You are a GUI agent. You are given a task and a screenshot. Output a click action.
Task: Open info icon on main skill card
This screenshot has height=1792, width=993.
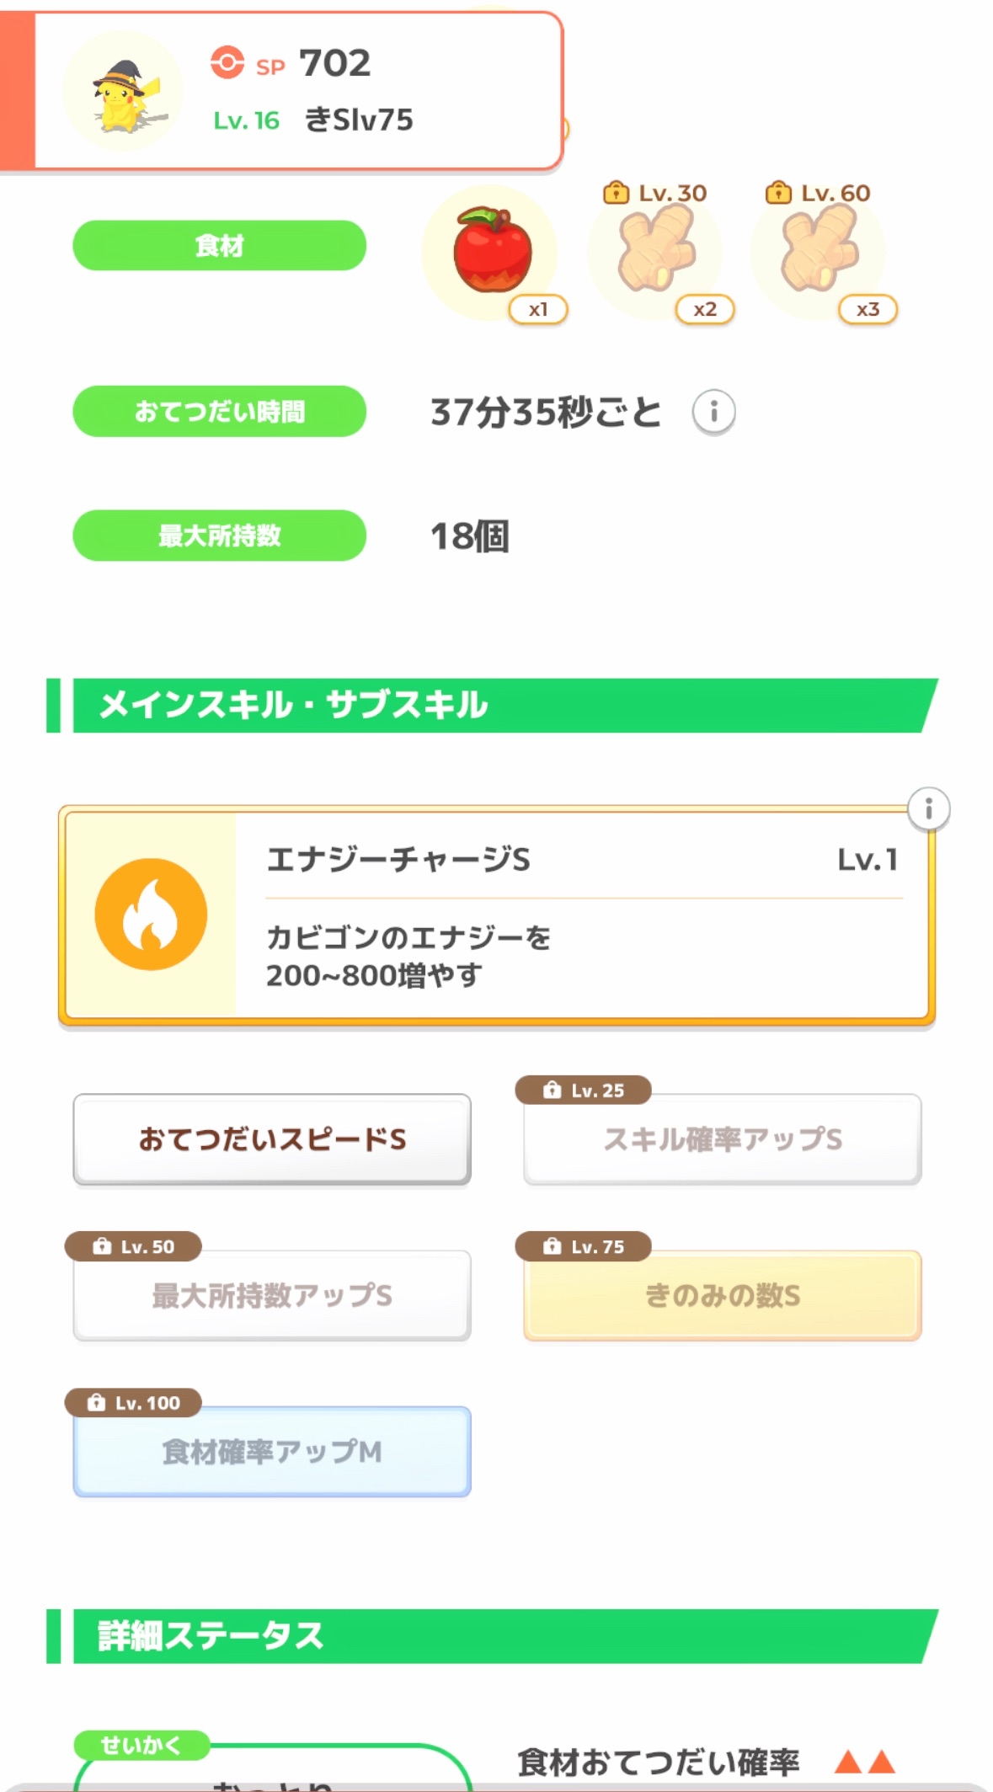[x=928, y=809]
